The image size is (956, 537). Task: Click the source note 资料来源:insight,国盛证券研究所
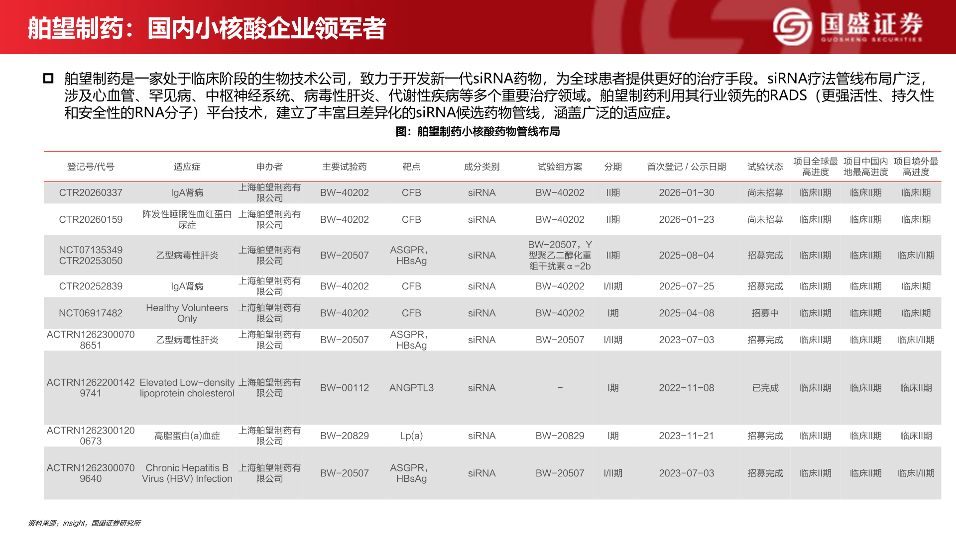tap(84, 523)
